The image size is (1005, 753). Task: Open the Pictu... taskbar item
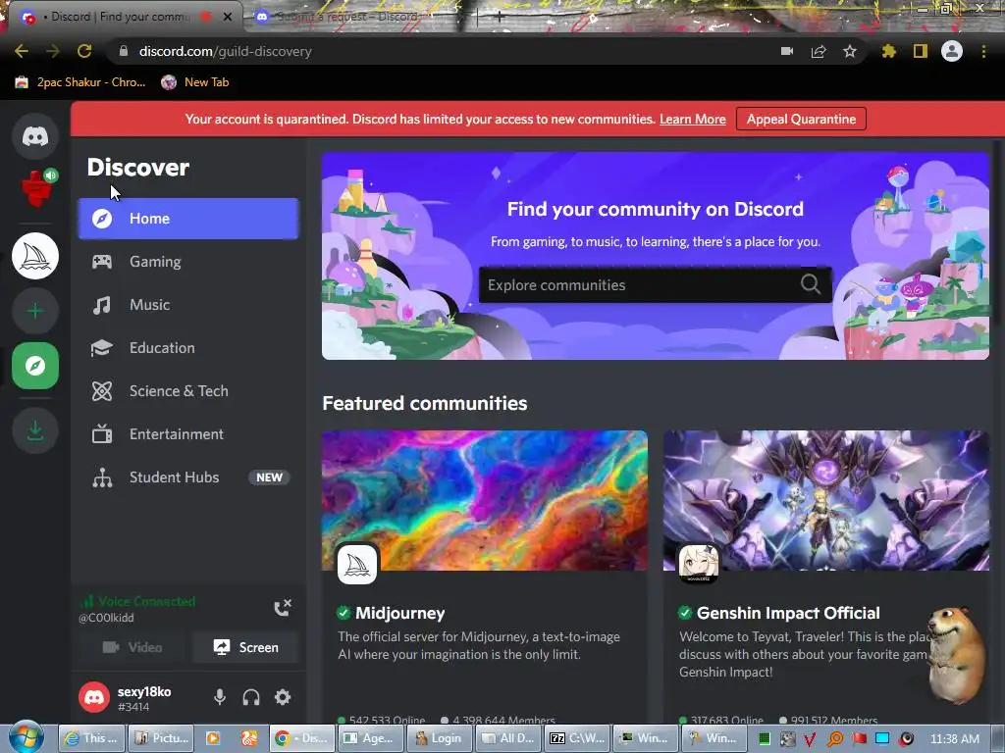pyautogui.click(x=162, y=738)
